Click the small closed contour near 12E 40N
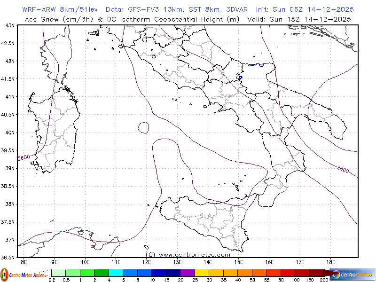 [143, 127]
